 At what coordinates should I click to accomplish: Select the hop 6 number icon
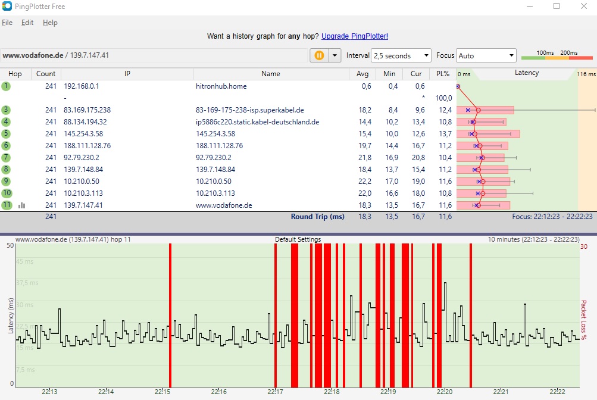(x=6, y=146)
